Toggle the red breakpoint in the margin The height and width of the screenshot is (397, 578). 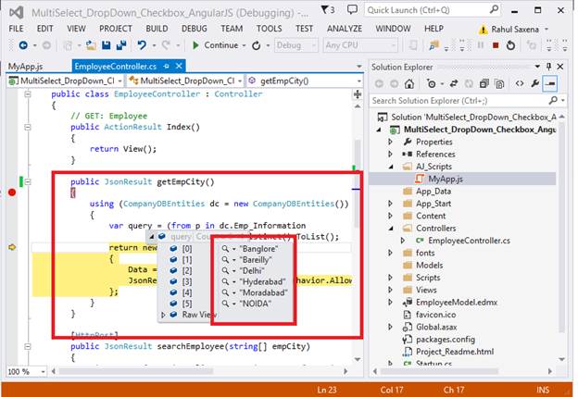[11, 192]
